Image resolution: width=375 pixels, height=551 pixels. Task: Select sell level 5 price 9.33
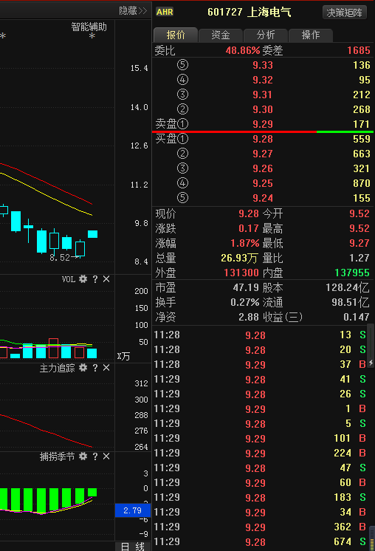click(x=263, y=65)
